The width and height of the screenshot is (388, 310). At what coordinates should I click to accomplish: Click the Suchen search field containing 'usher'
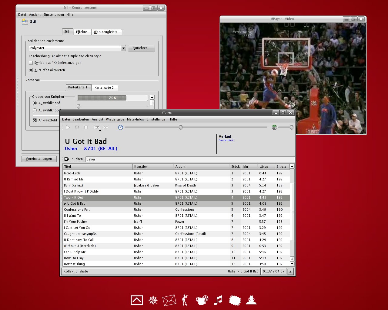[x=190, y=159]
